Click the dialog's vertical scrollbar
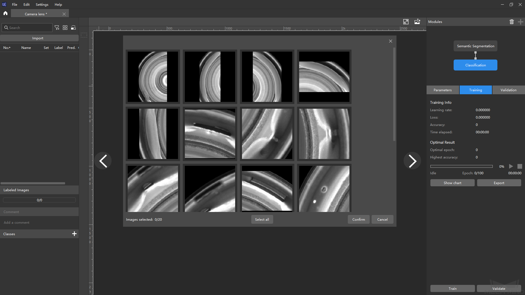Image resolution: width=525 pixels, height=295 pixels. click(394, 94)
